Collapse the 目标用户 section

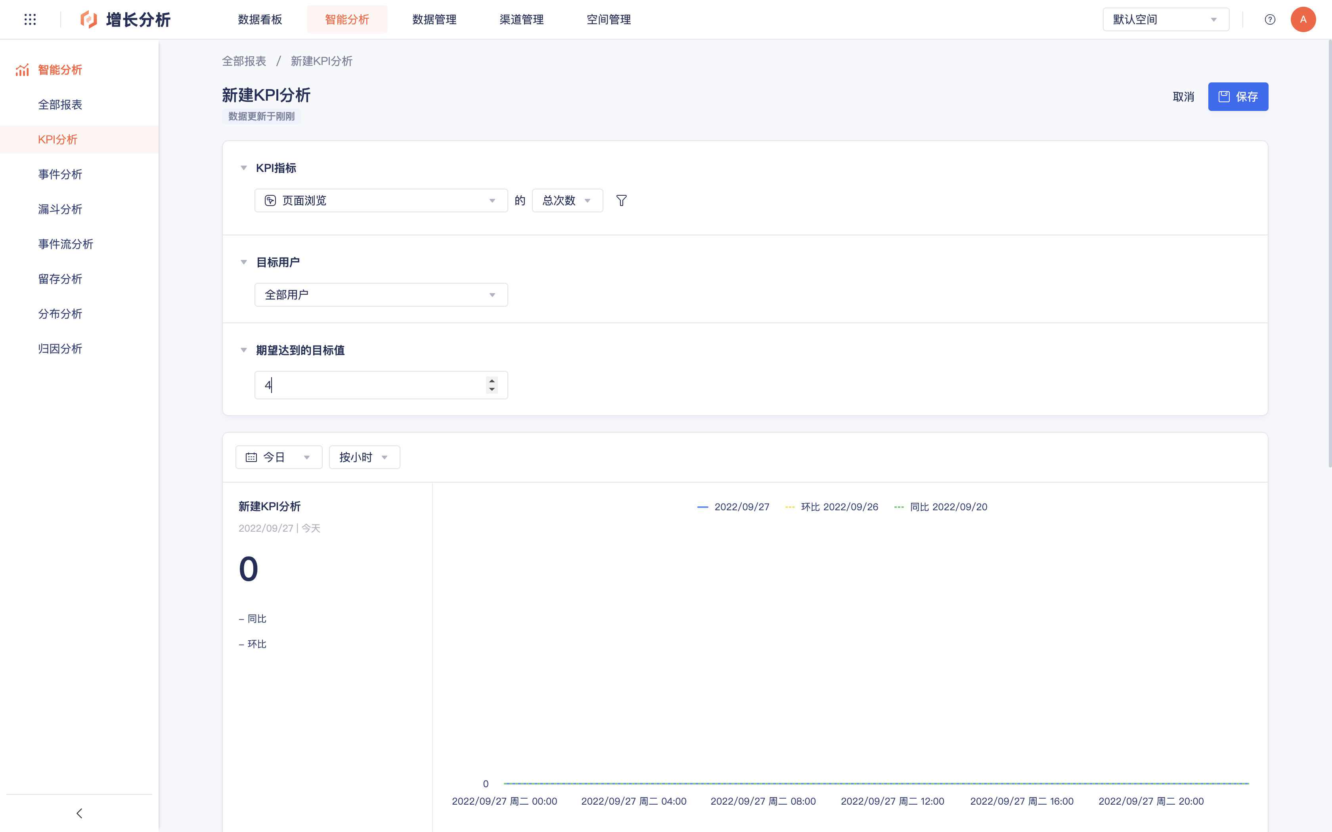244,262
